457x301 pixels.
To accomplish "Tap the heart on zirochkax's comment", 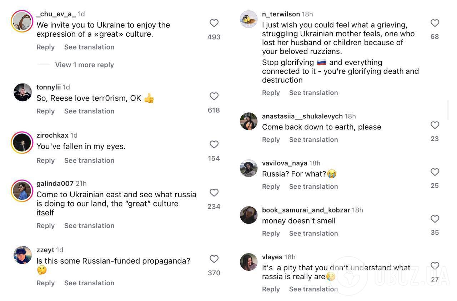I will (214, 144).
